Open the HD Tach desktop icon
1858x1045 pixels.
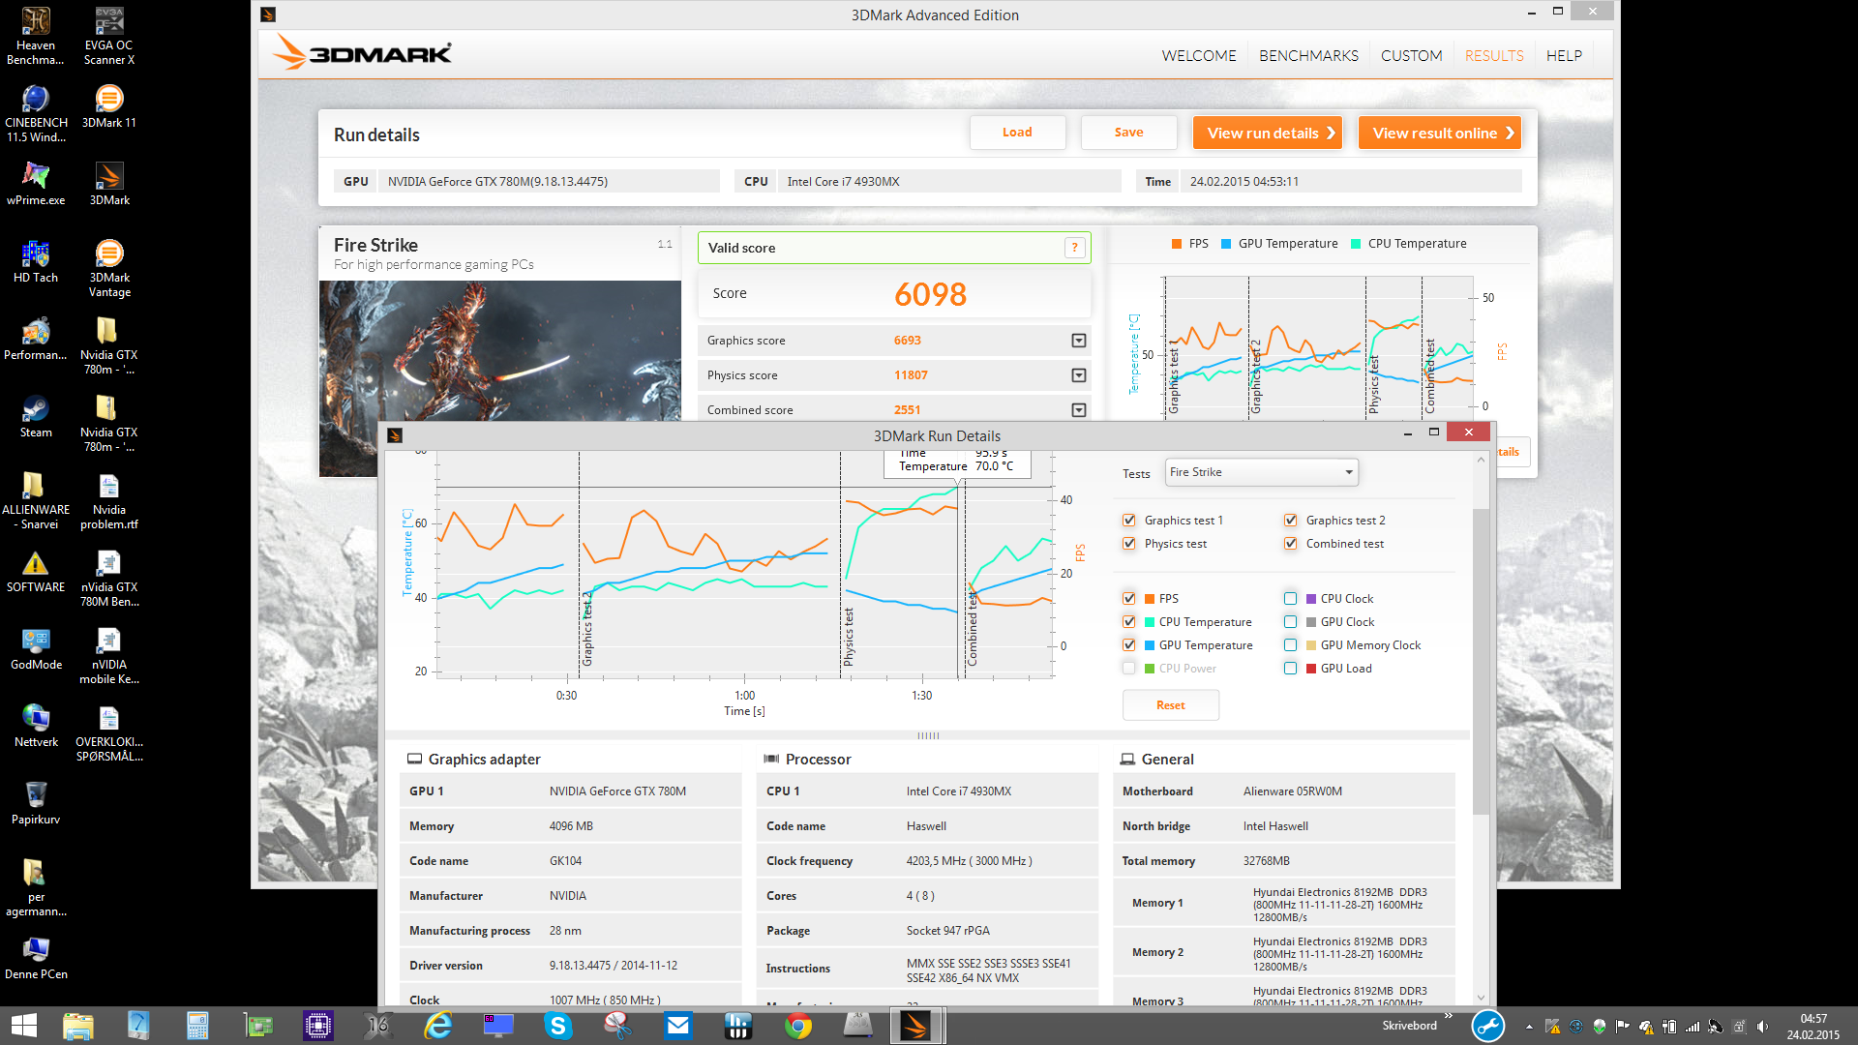[36, 261]
